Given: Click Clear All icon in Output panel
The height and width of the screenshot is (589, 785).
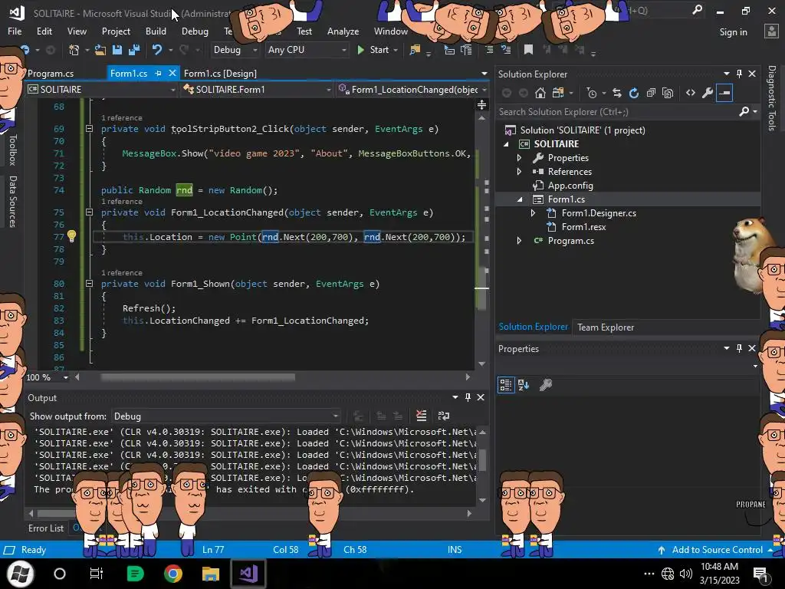Looking at the screenshot, I should (x=422, y=416).
